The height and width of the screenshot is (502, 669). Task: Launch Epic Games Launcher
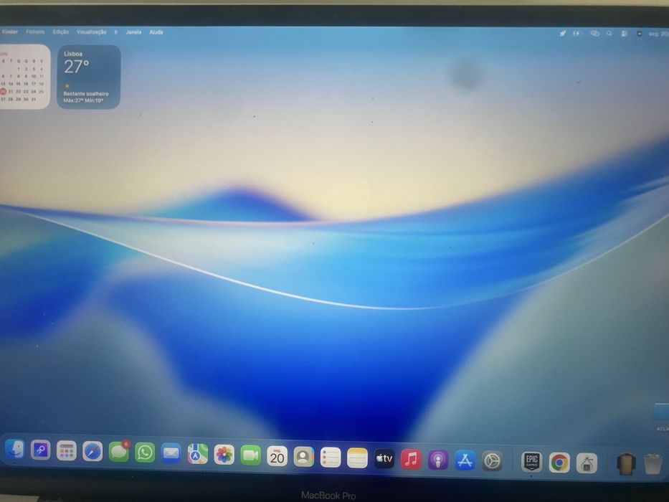tap(531, 462)
